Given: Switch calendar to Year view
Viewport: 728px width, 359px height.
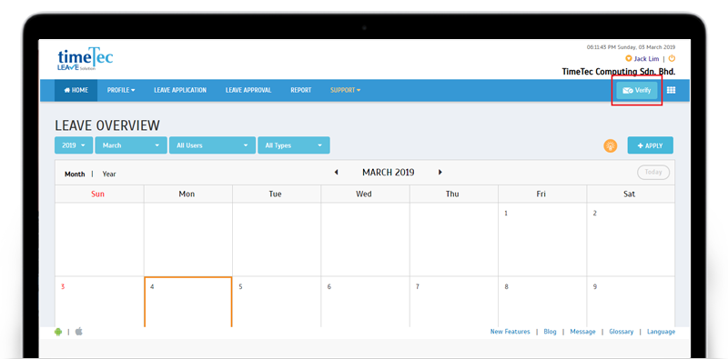Looking at the screenshot, I should (x=109, y=174).
